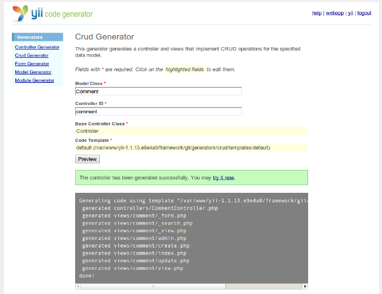Screen dimensions: 382x294
Task: Open Module Generator from sidebar
Action: click(x=34, y=80)
